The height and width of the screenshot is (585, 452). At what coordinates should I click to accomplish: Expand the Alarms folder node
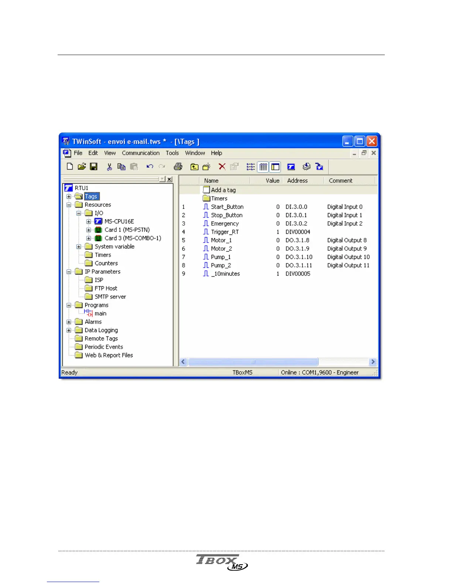69,322
